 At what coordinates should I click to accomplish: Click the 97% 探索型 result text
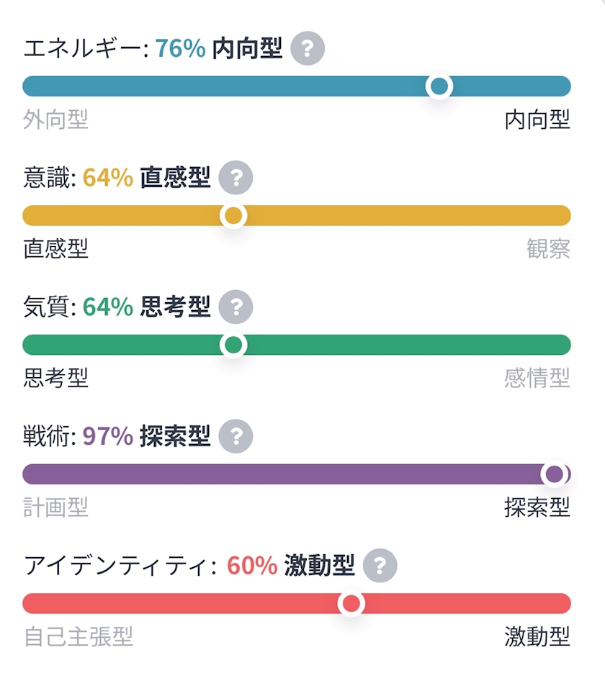coord(147,436)
